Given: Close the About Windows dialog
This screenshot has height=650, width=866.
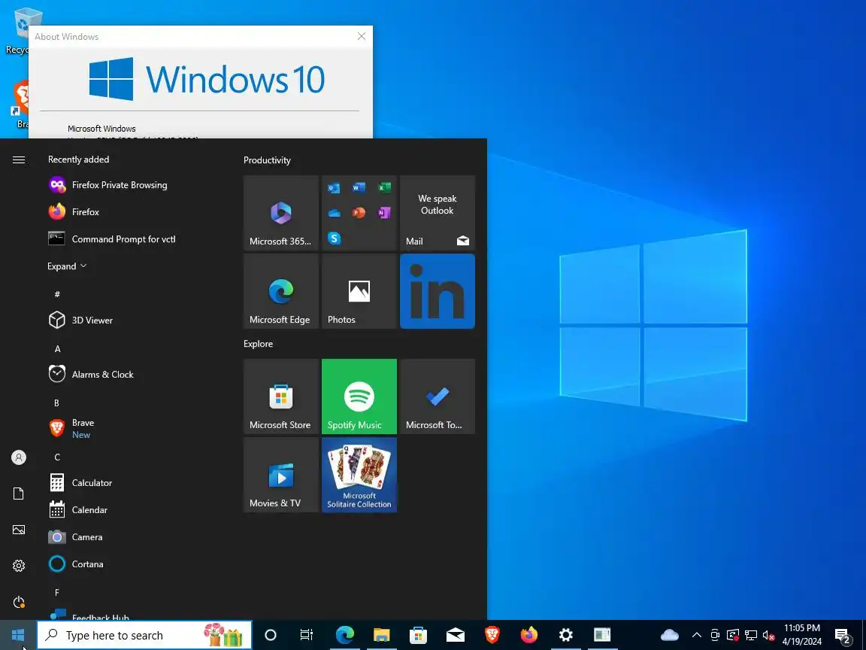Looking at the screenshot, I should tap(361, 36).
